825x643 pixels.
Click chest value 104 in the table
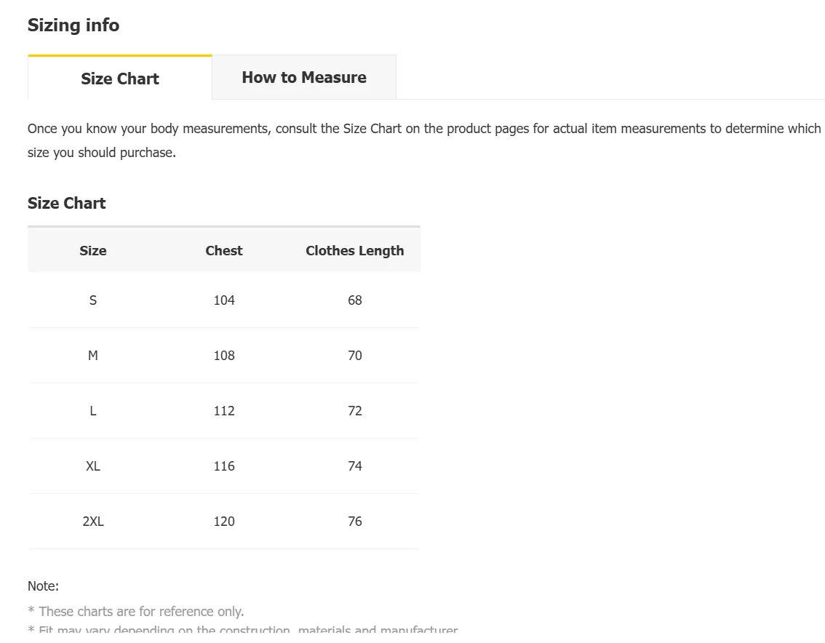224,300
